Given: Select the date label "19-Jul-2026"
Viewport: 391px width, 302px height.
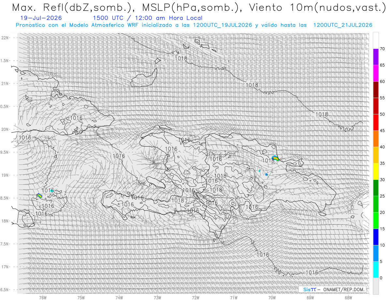Looking at the screenshot, I should [40, 18].
